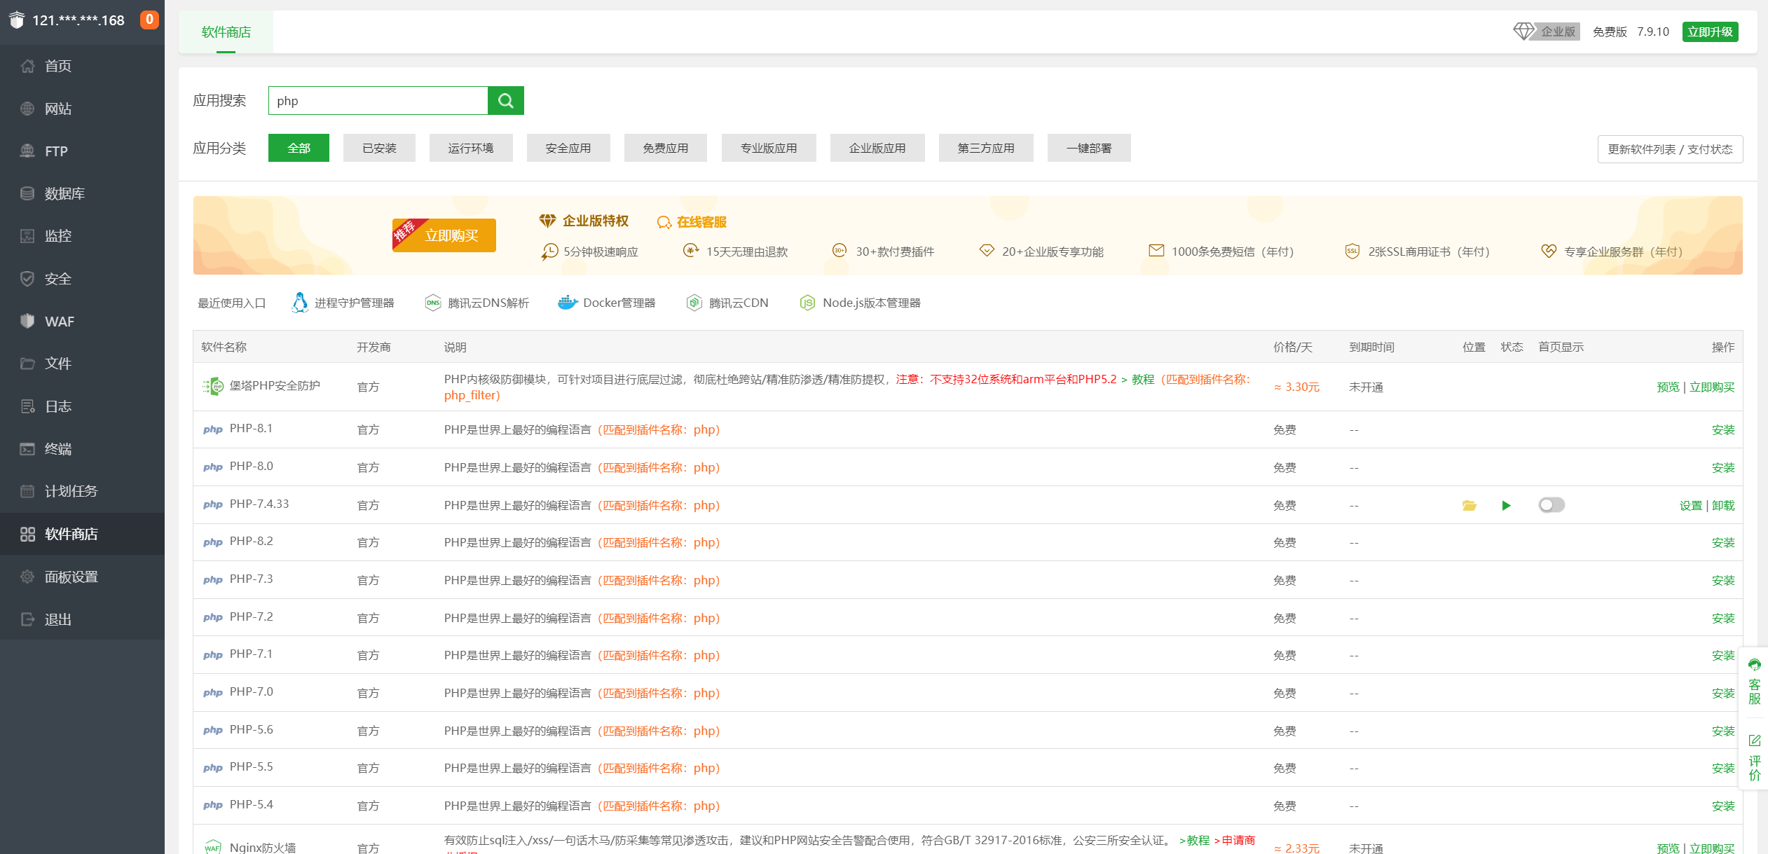The height and width of the screenshot is (854, 1768).
Task: Click PHP-7.4.33 running status play icon
Action: coord(1506,506)
